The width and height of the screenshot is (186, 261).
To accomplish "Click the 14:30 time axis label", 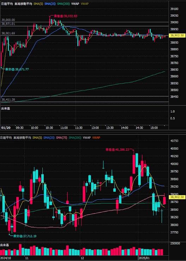I will click(139, 128).
